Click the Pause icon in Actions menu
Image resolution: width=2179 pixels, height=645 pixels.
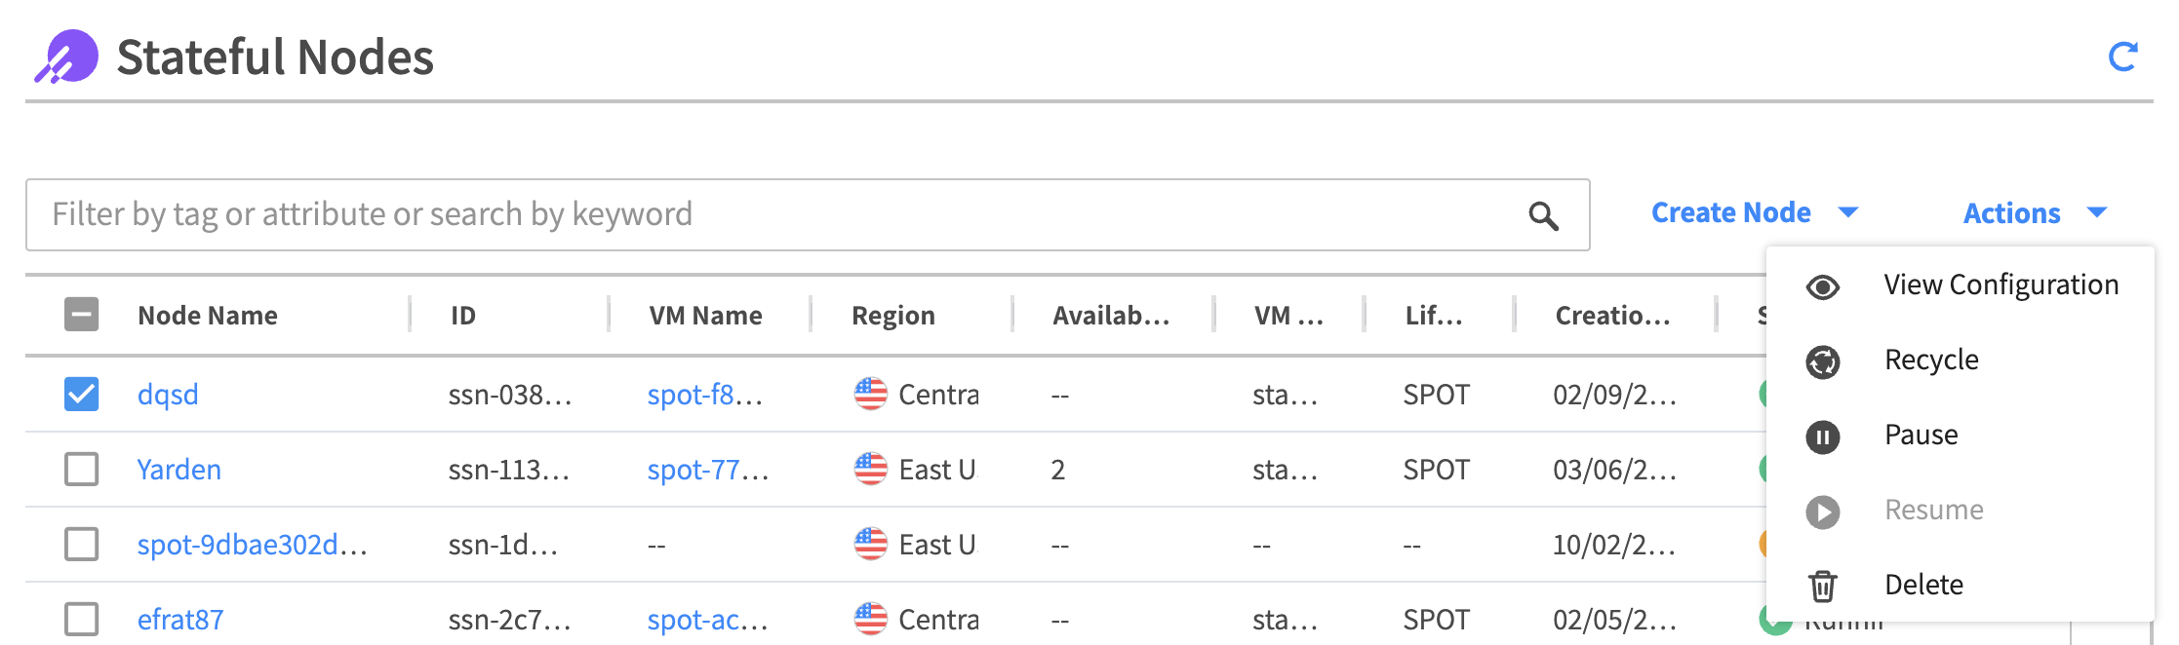[x=1822, y=436]
